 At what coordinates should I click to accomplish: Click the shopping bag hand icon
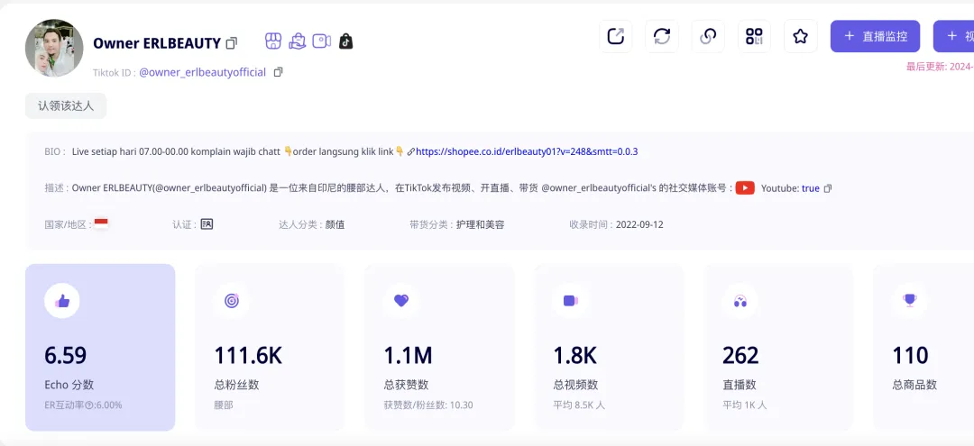point(298,41)
